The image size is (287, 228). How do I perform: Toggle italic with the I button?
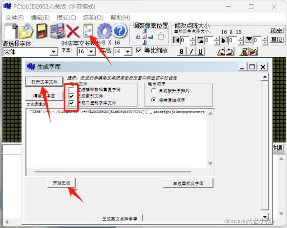(191, 52)
